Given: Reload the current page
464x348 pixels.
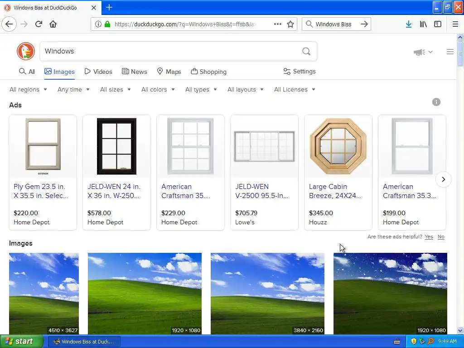Looking at the screenshot, I should tap(39, 24).
